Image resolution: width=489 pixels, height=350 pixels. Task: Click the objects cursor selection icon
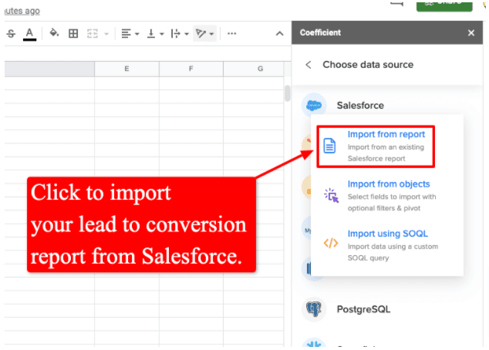pos(331,195)
